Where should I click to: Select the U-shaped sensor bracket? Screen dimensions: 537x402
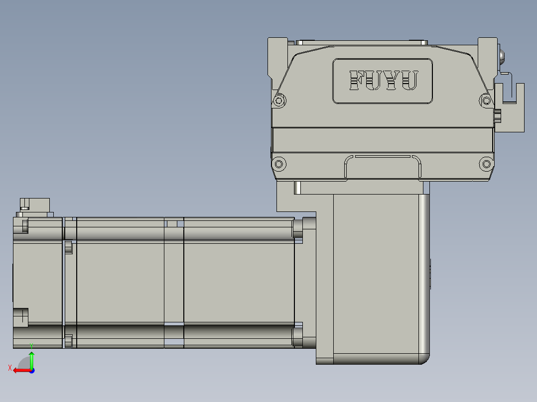(x=510, y=107)
